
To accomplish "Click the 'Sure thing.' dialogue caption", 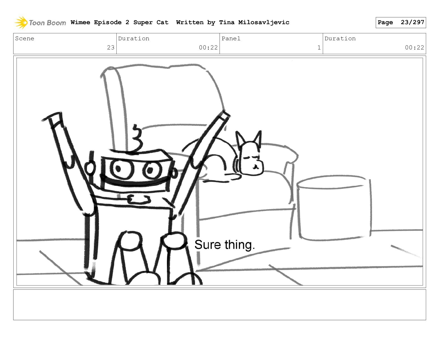I will 224,245.
